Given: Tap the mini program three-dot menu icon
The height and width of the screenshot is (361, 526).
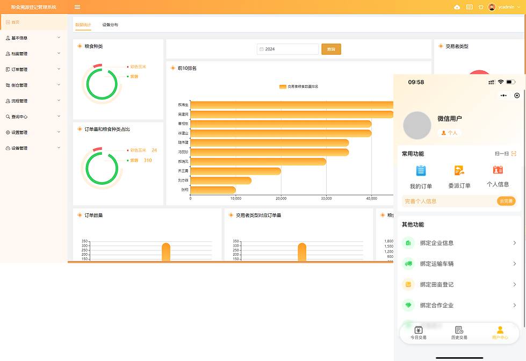Looking at the screenshot, I should point(503,96).
